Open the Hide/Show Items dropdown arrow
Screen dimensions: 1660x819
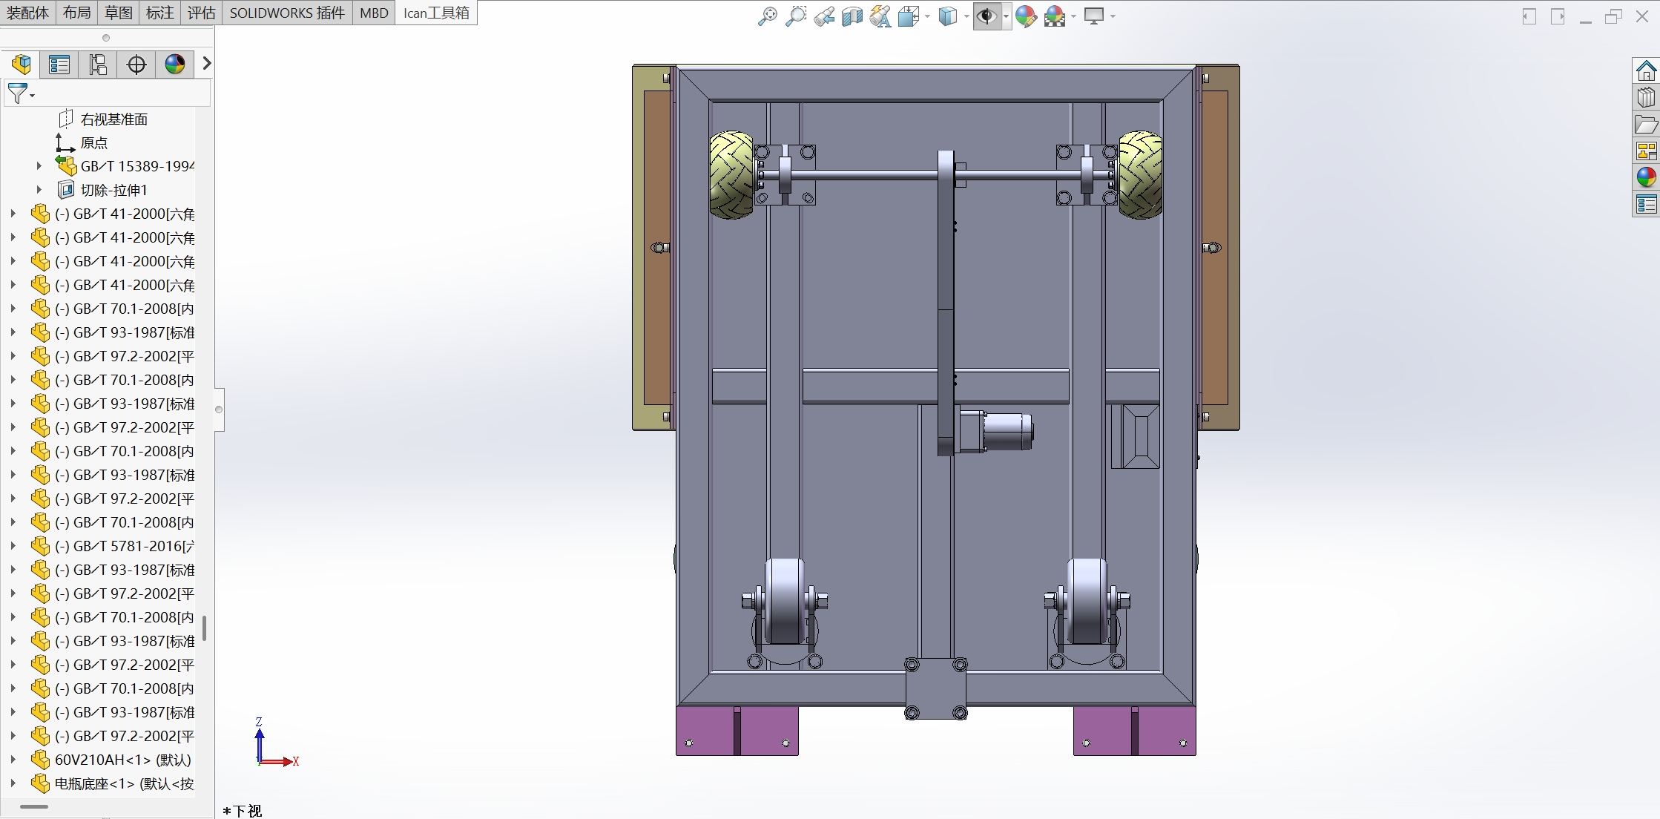tap(1006, 16)
